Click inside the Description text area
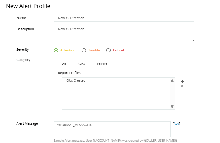220x143 pixels. [x=124, y=34]
